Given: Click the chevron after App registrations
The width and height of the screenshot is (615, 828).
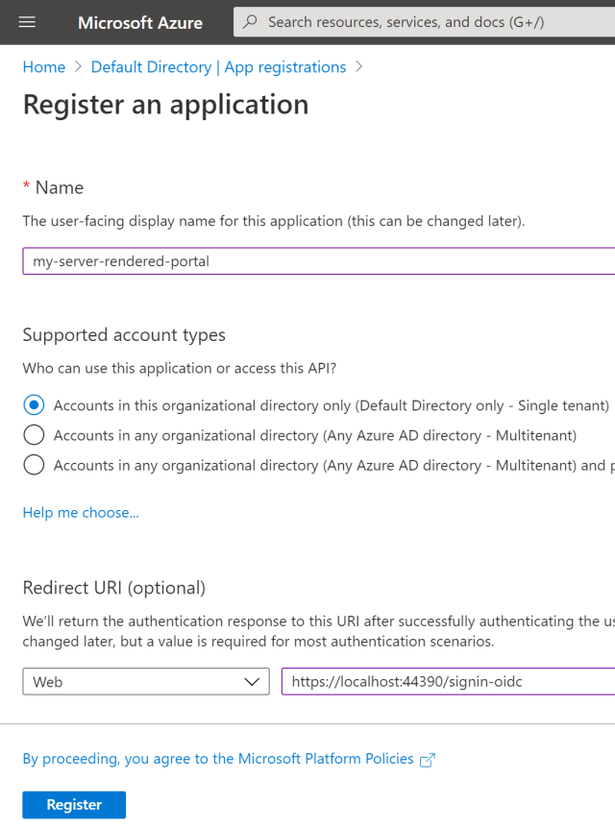Looking at the screenshot, I should click(359, 67).
